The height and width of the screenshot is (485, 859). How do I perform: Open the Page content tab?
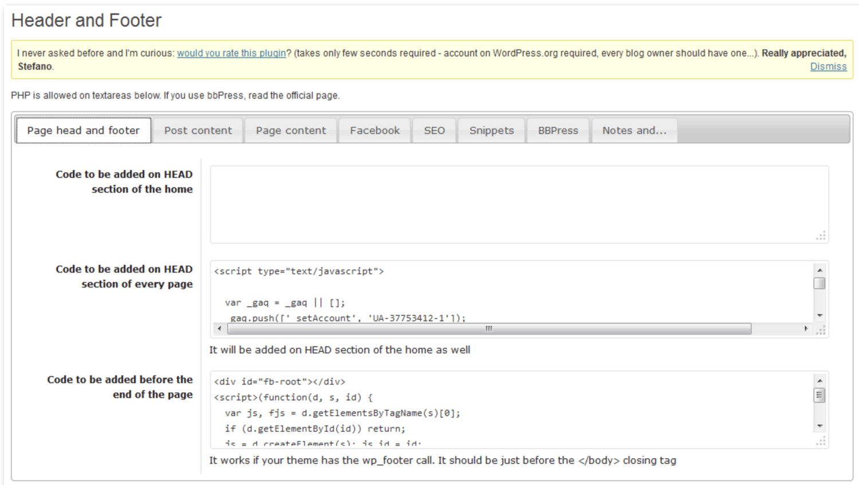pos(291,131)
